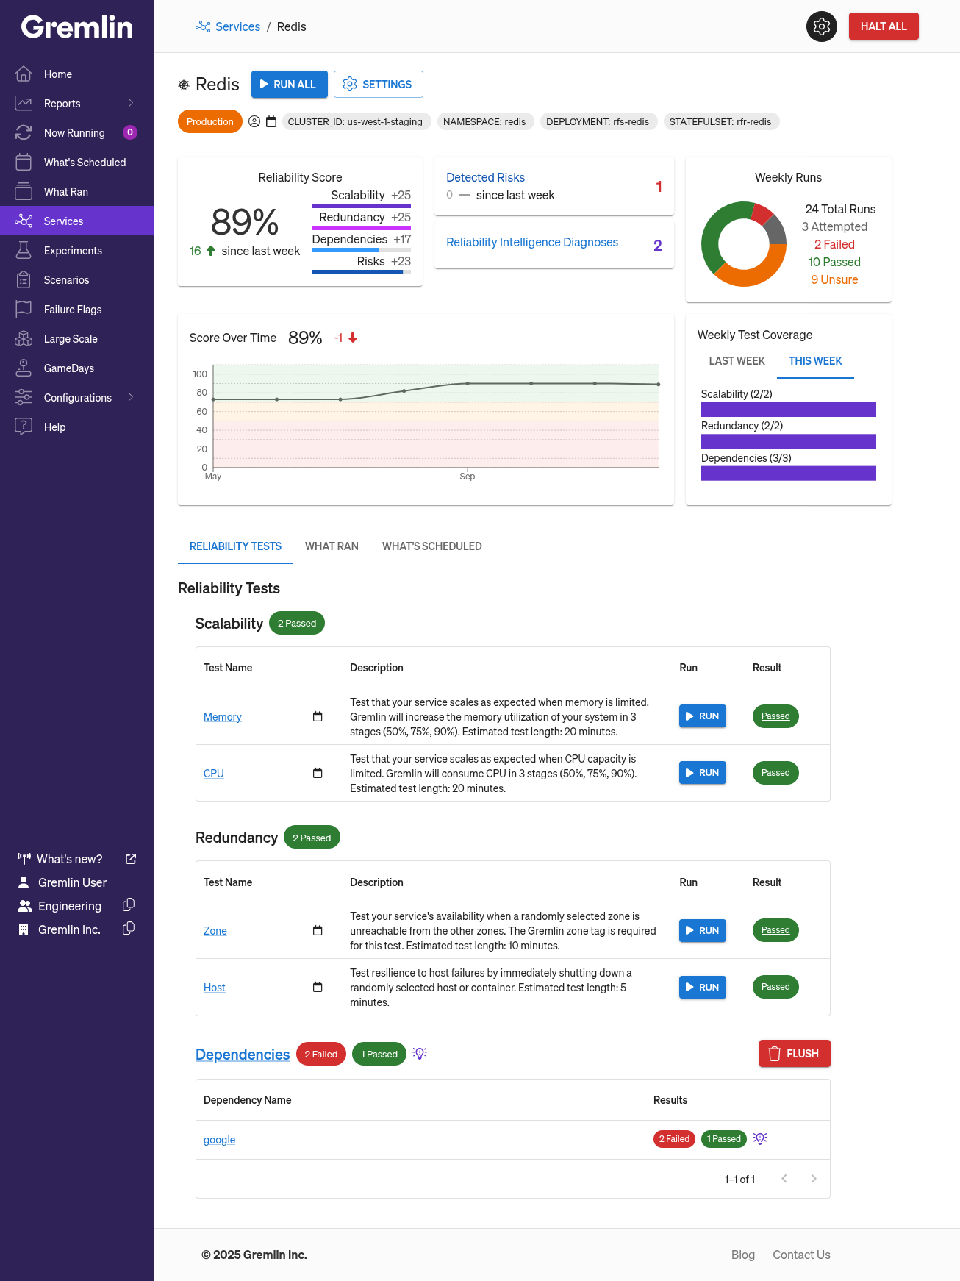This screenshot has width=960, height=1281.
Task: Click What's Scheduled calendar icon
Action: (x=24, y=162)
